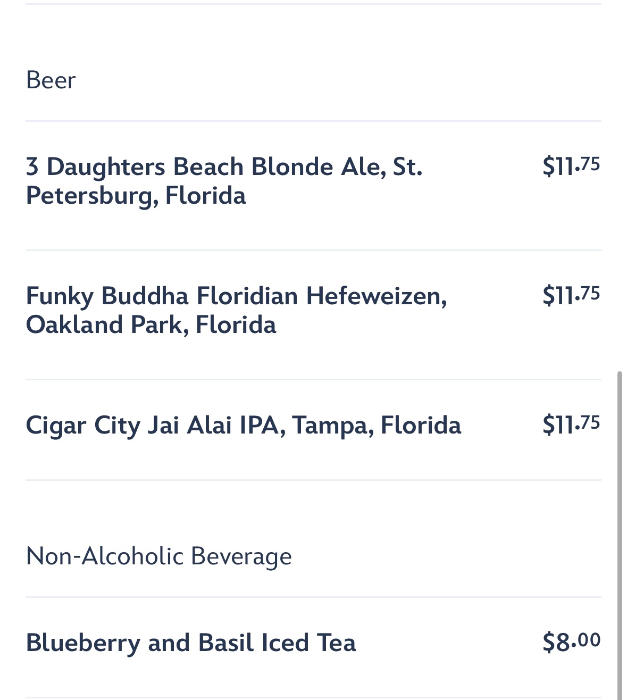Click the "Petersburg, Florida" text line
This screenshot has height=700, width=627.
coord(136,196)
